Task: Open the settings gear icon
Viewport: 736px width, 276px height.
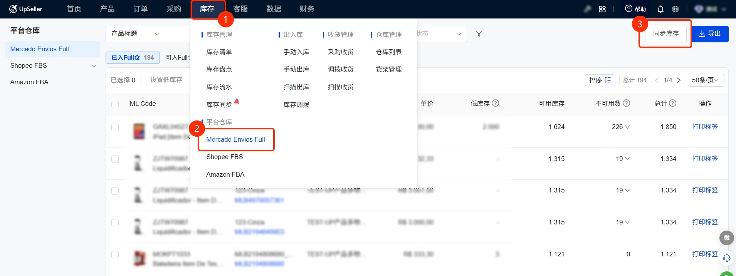Action: tap(676, 9)
